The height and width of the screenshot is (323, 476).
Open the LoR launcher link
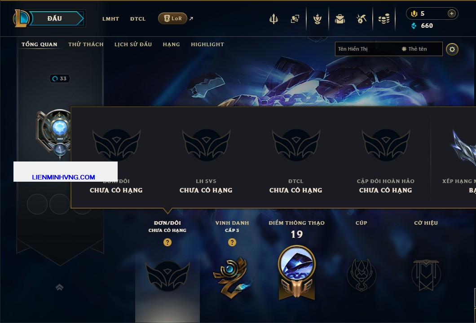point(172,18)
